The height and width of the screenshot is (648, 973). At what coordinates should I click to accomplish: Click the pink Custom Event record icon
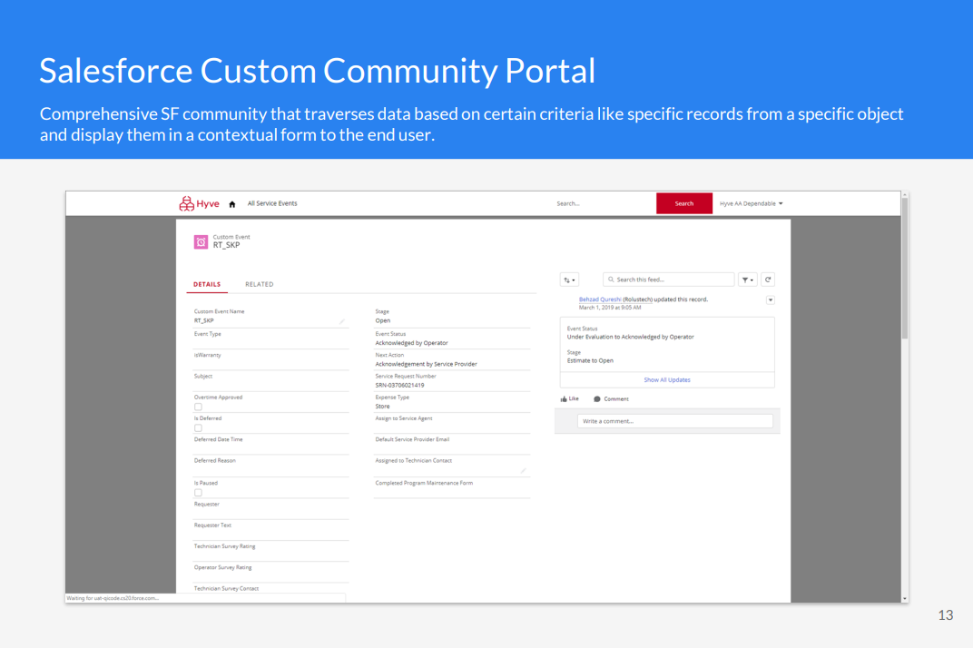point(201,242)
